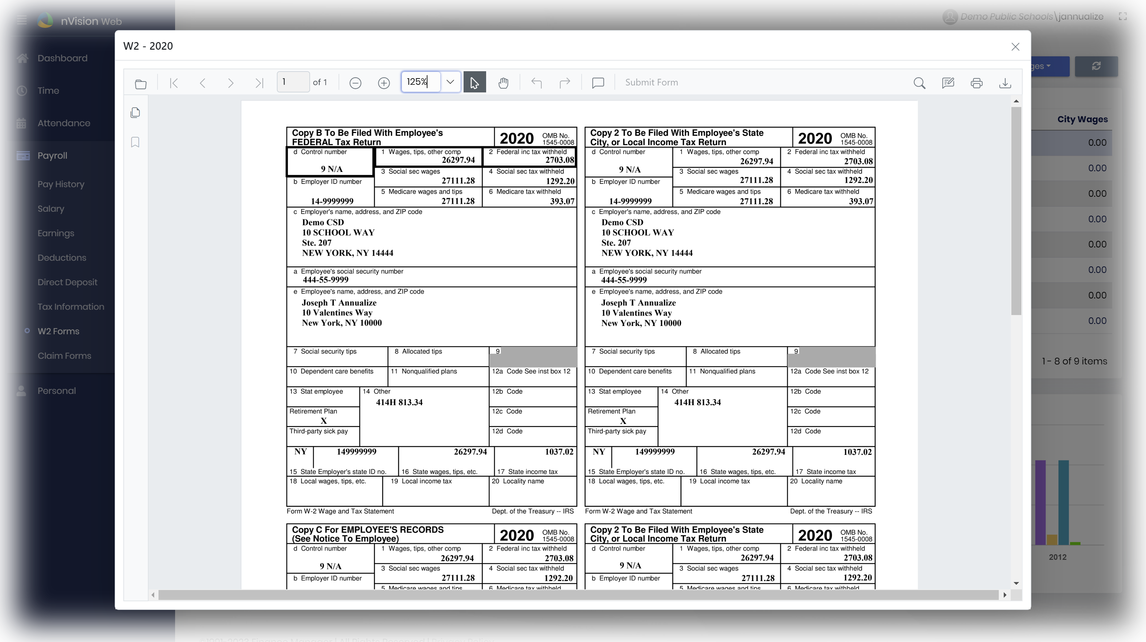Click the zoom percentage input field

[x=420, y=82]
